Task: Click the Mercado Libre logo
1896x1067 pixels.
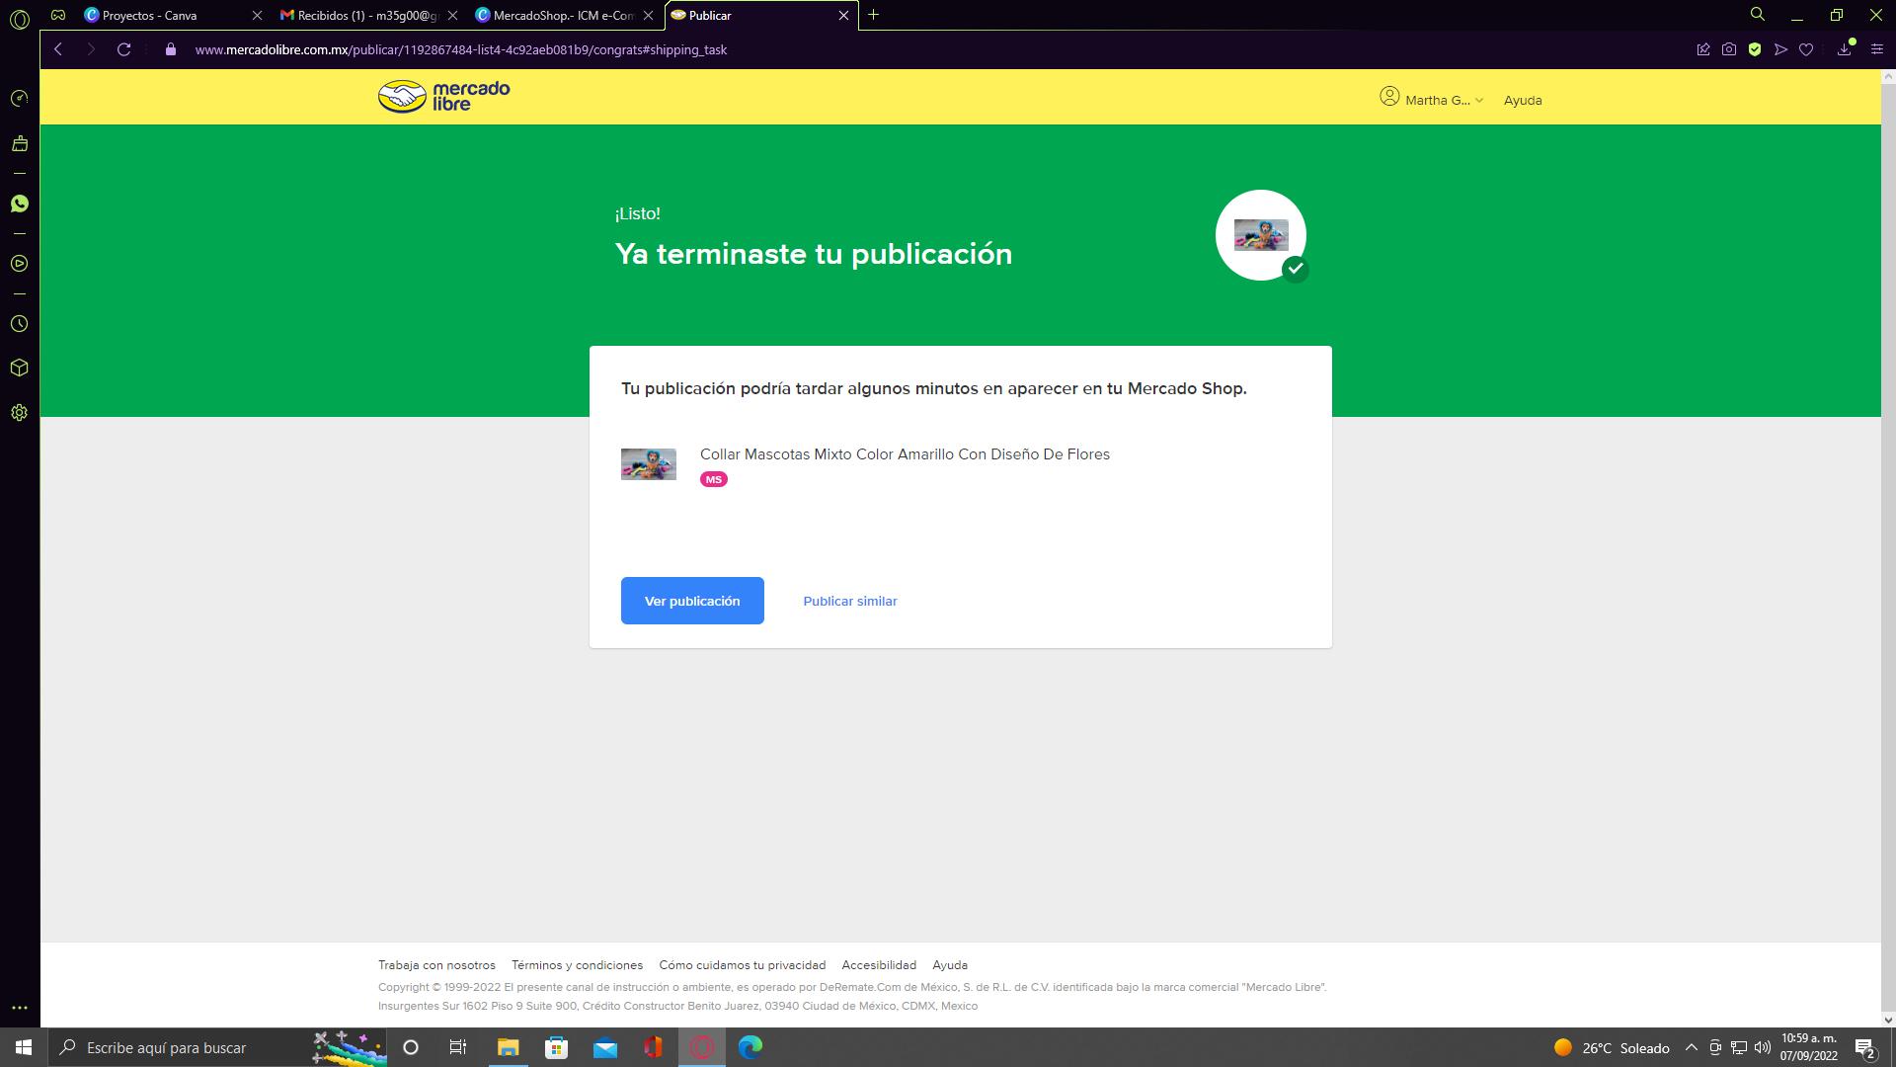Action: 443,96
